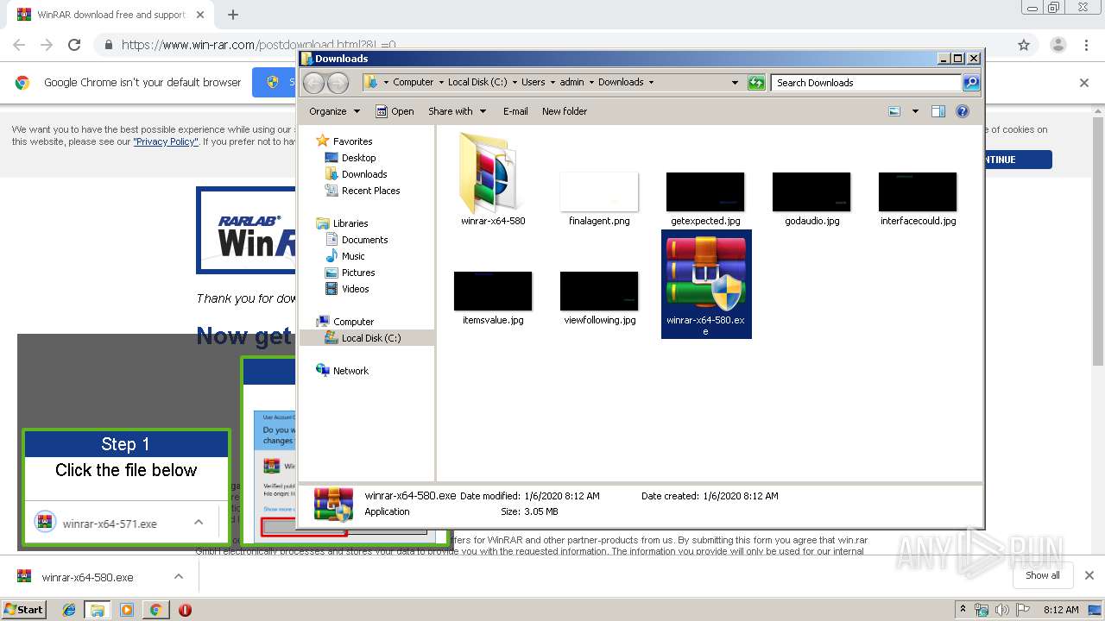Click Windows Explorer taskbar icon

point(98,610)
